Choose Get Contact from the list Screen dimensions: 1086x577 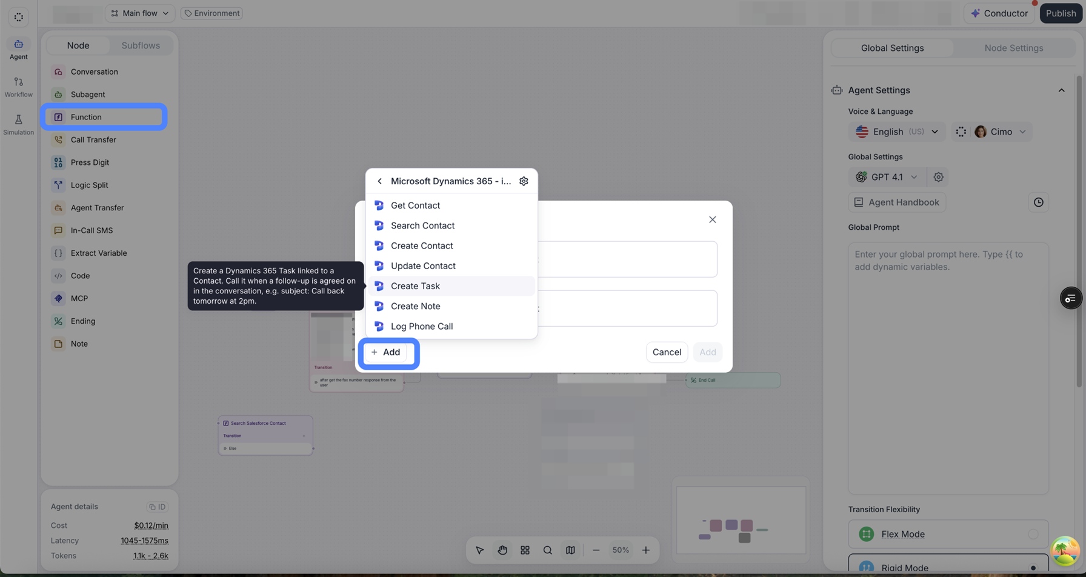click(451, 205)
